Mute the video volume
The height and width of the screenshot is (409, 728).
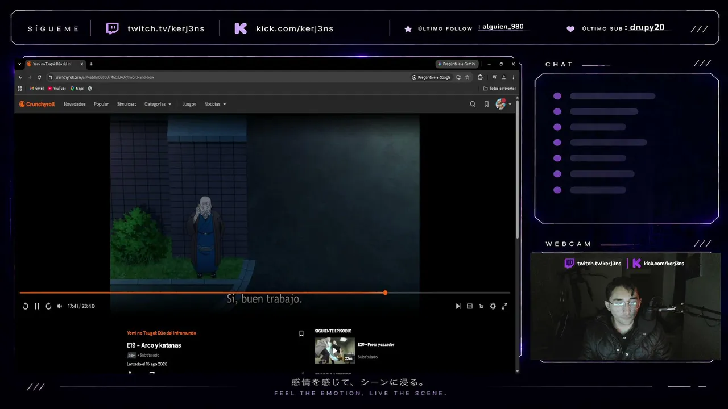click(60, 306)
